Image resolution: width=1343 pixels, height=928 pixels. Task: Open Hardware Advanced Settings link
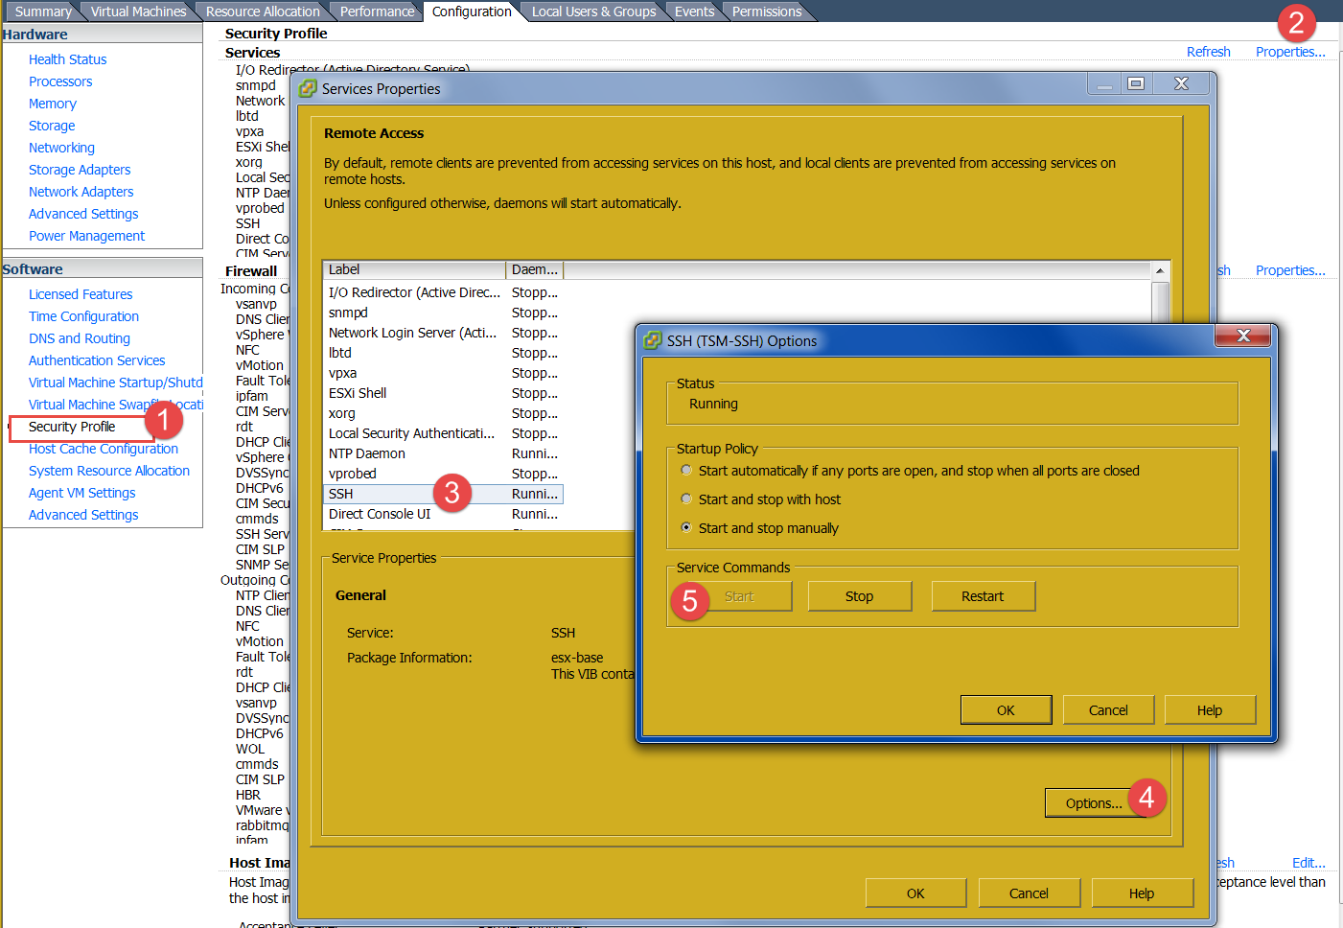point(83,214)
